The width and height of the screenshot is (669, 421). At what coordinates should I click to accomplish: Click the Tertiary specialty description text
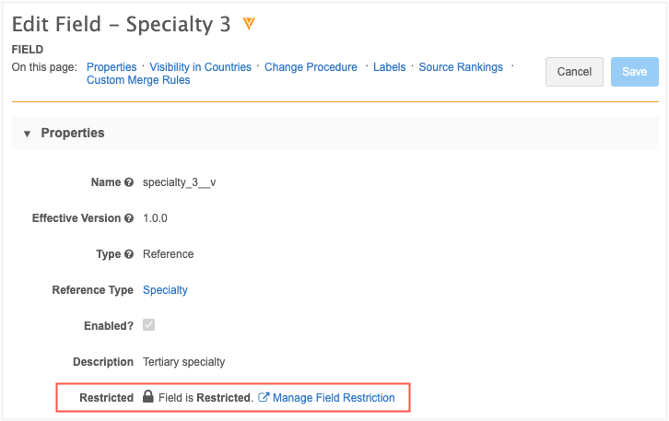[183, 362]
